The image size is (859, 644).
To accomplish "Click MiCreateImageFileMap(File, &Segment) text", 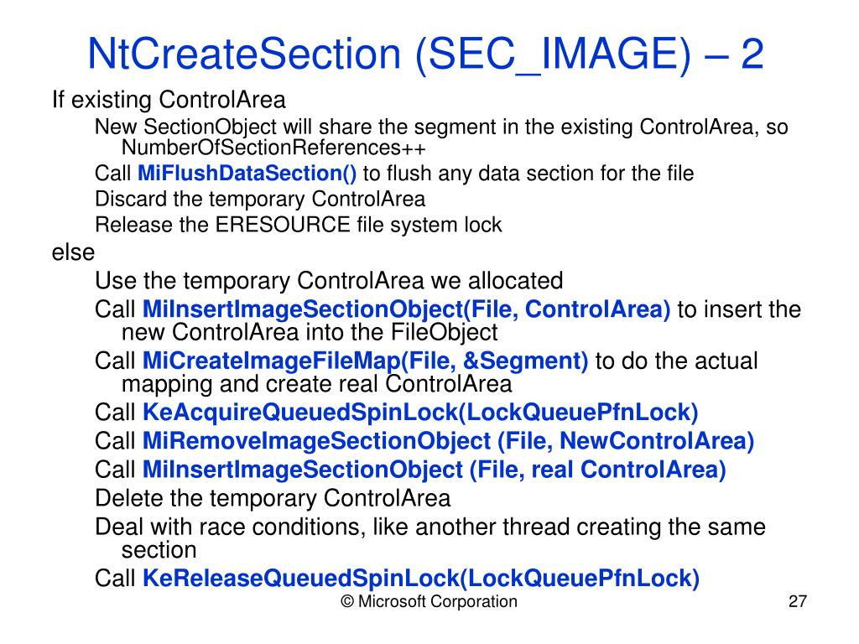I will (366, 361).
